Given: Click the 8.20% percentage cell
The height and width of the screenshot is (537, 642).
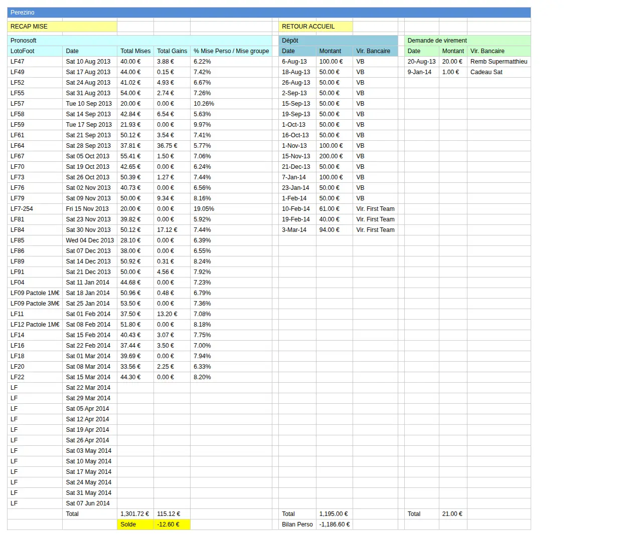Looking at the screenshot, I should click(x=231, y=377).
